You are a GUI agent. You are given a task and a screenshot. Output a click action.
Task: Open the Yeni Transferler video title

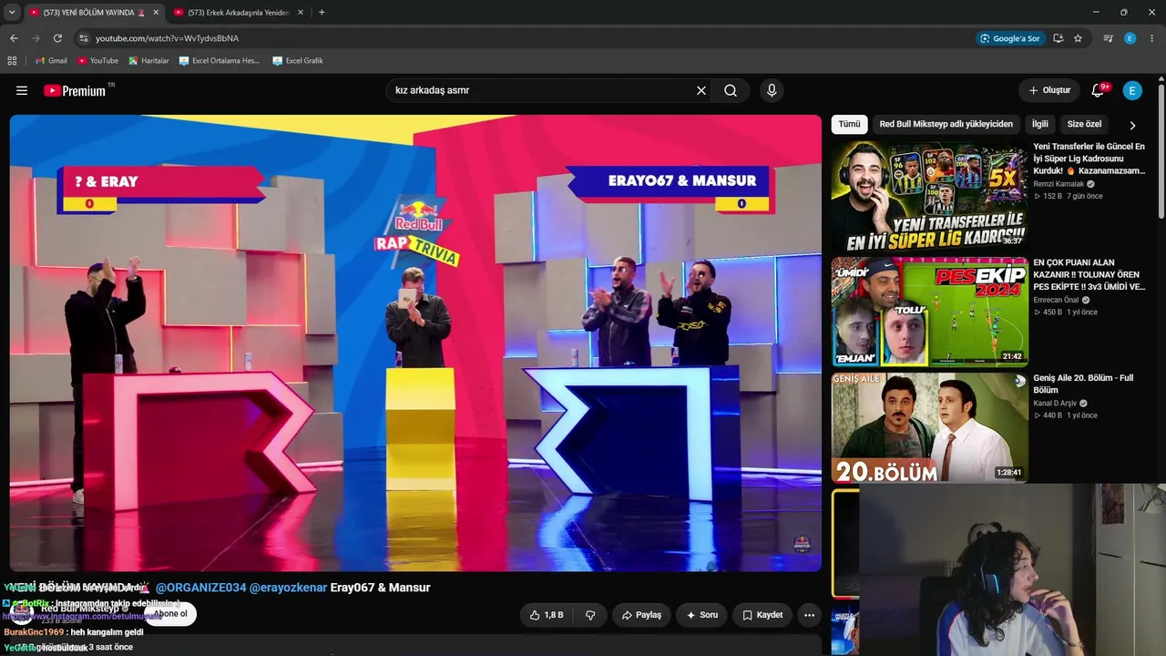pos(1089,159)
